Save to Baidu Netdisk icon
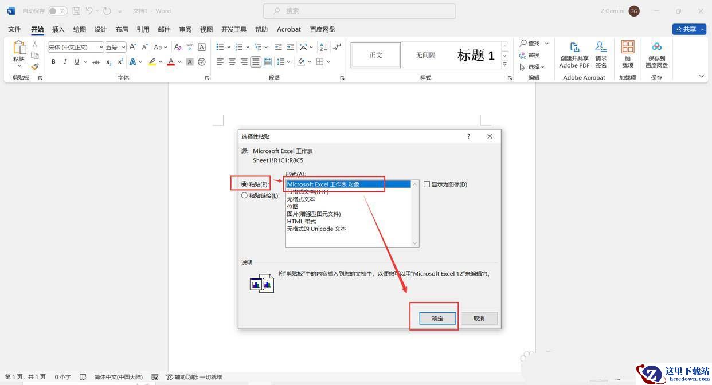 (x=656, y=55)
